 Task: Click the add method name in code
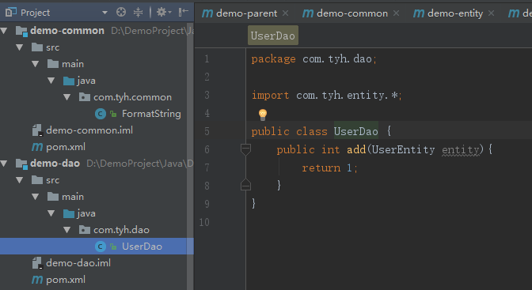click(x=356, y=149)
